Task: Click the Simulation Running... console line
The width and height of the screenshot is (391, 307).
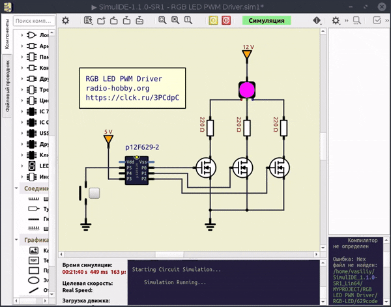Action: pyautogui.click(x=175, y=282)
